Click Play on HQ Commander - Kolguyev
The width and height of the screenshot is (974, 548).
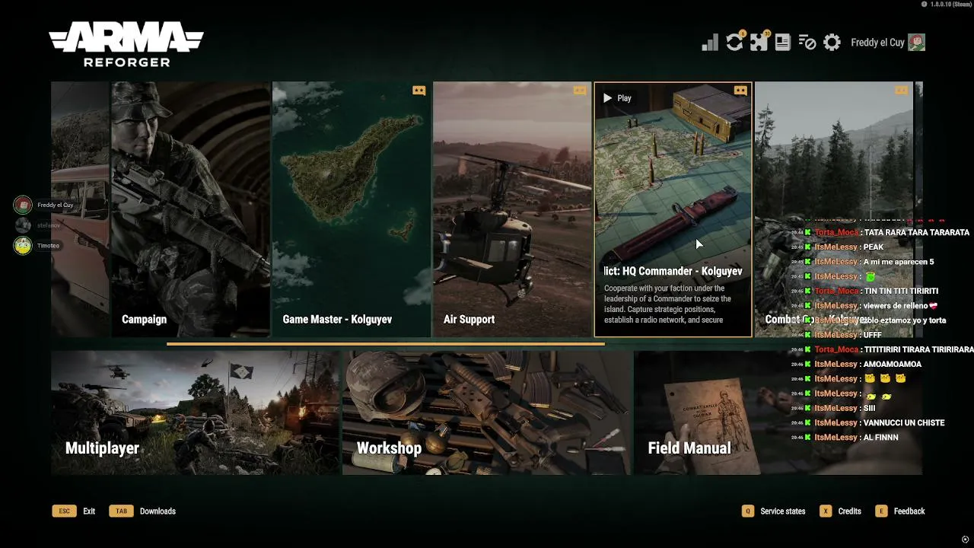pos(617,98)
